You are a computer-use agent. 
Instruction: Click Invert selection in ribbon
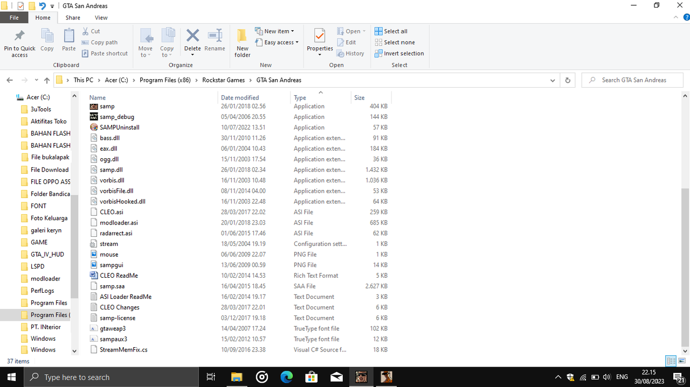pyautogui.click(x=399, y=53)
